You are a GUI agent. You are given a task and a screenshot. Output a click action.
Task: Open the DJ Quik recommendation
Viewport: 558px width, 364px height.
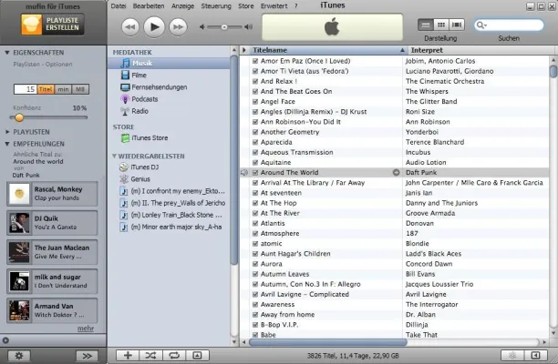(x=52, y=223)
